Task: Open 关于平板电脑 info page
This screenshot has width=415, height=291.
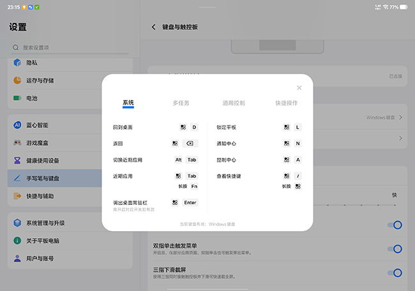Action: pyautogui.click(x=42, y=241)
